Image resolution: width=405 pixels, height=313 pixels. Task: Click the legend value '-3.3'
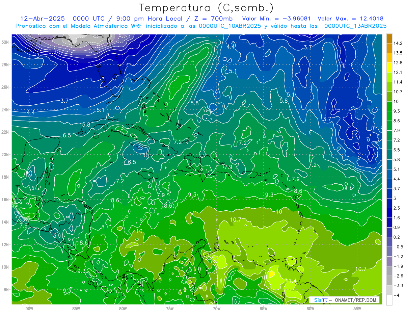pyautogui.click(x=399, y=286)
